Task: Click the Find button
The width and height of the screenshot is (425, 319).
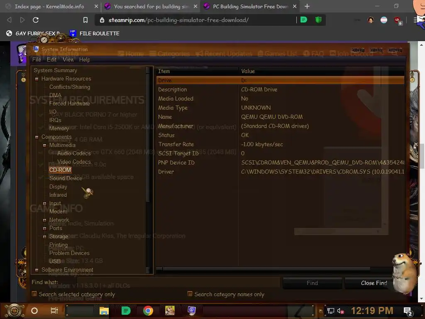Action: pos(312,283)
